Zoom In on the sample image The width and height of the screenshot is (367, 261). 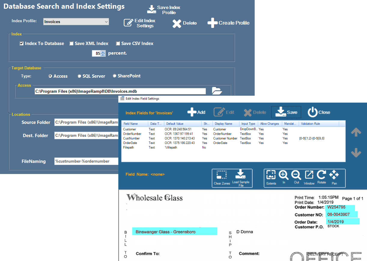point(284,177)
